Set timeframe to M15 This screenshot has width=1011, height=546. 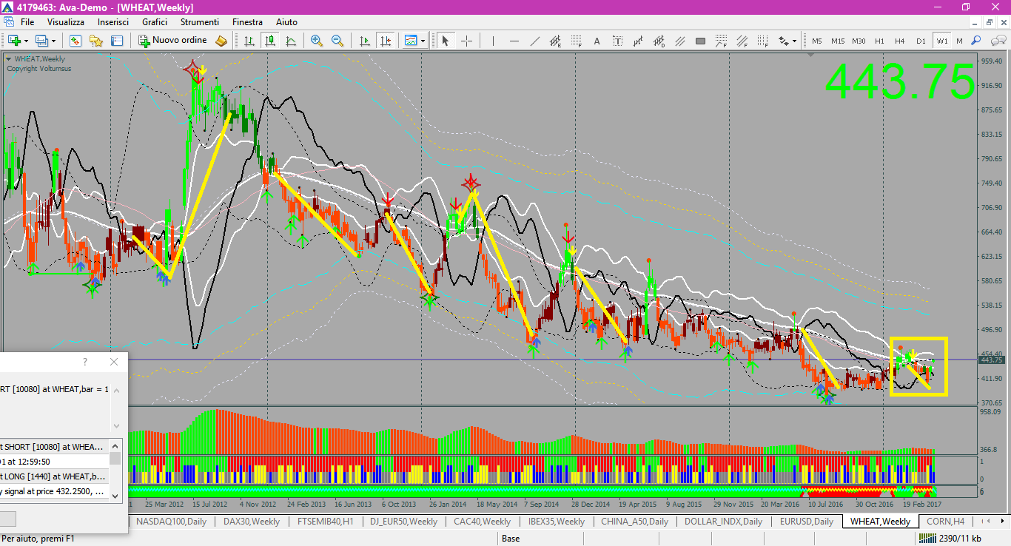[x=838, y=41]
